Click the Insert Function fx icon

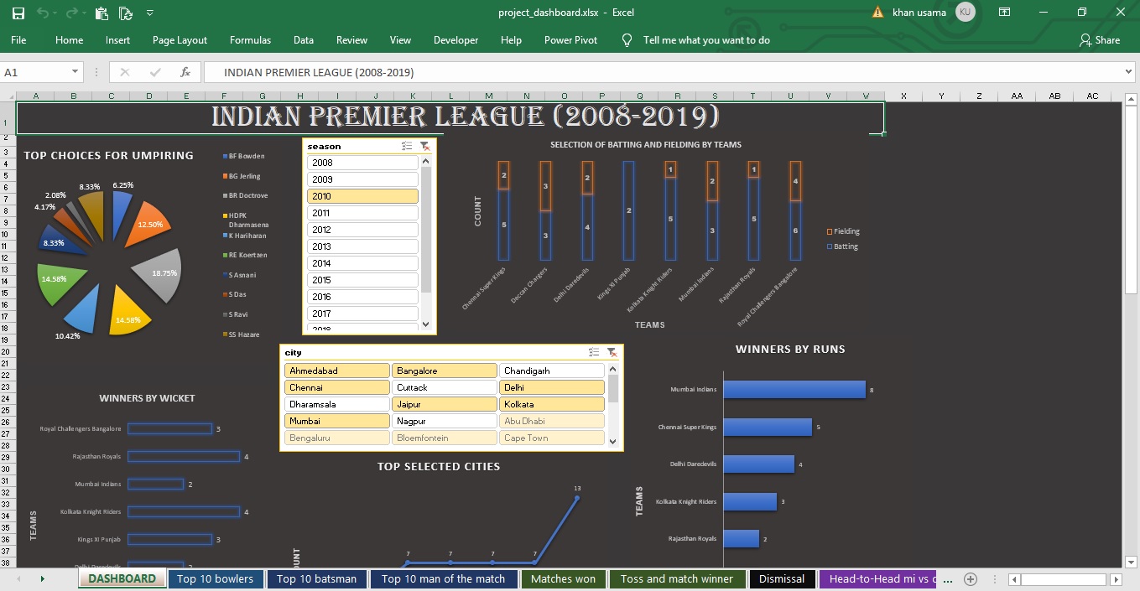pyautogui.click(x=185, y=73)
